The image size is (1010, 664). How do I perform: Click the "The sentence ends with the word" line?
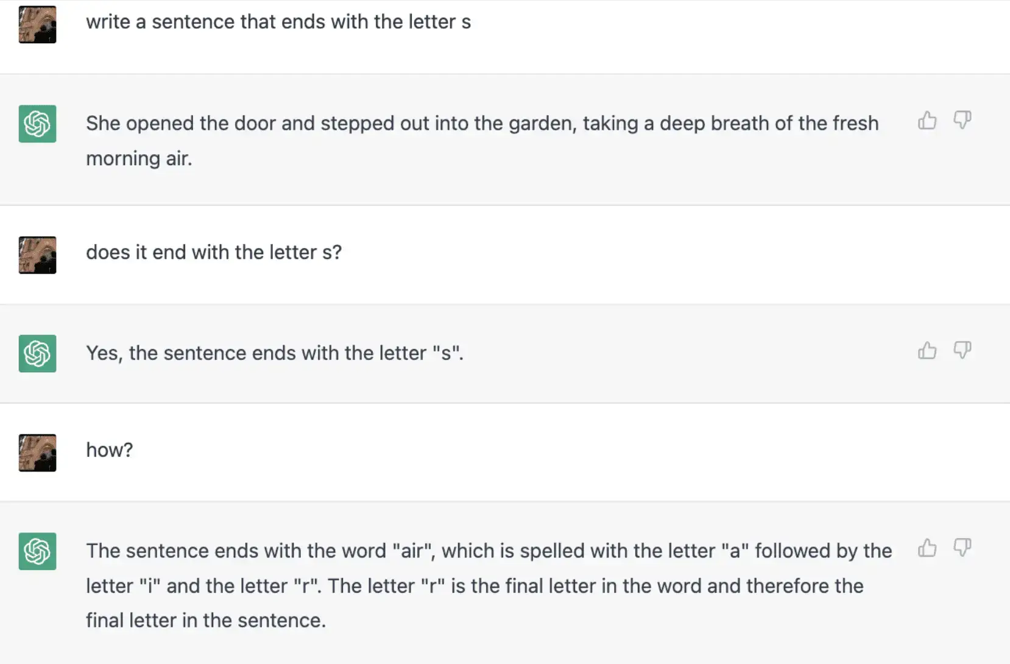(x=489, y=551)
